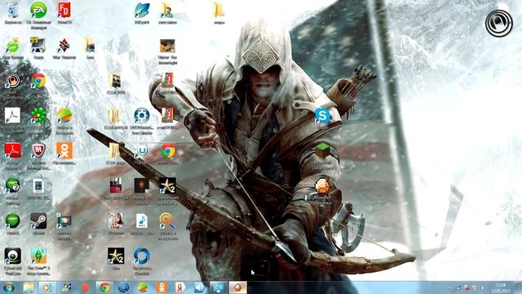The width and height of the screenshot is (522, 294).
Task: Launch EA Download Manager shortcut
Action: (38, 11)
